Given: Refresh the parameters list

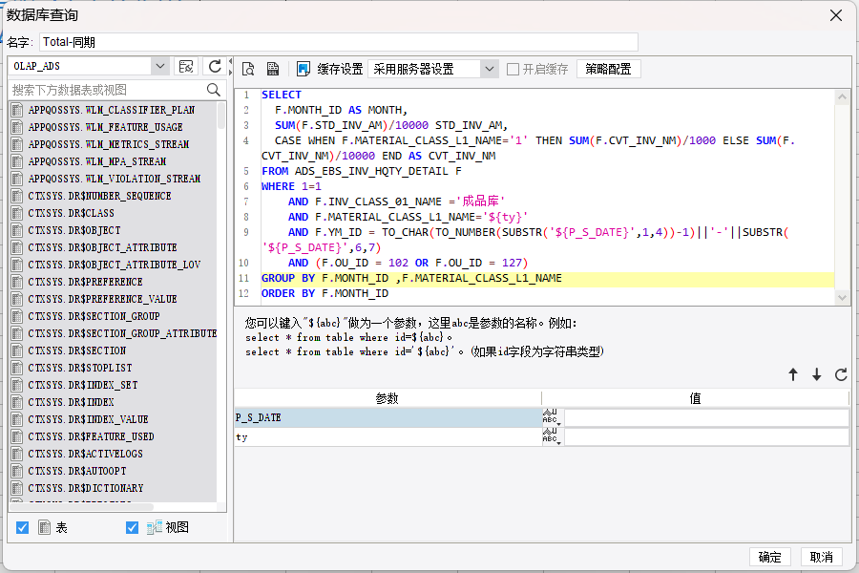Looking at the screenshot, I should coord(841,375).
